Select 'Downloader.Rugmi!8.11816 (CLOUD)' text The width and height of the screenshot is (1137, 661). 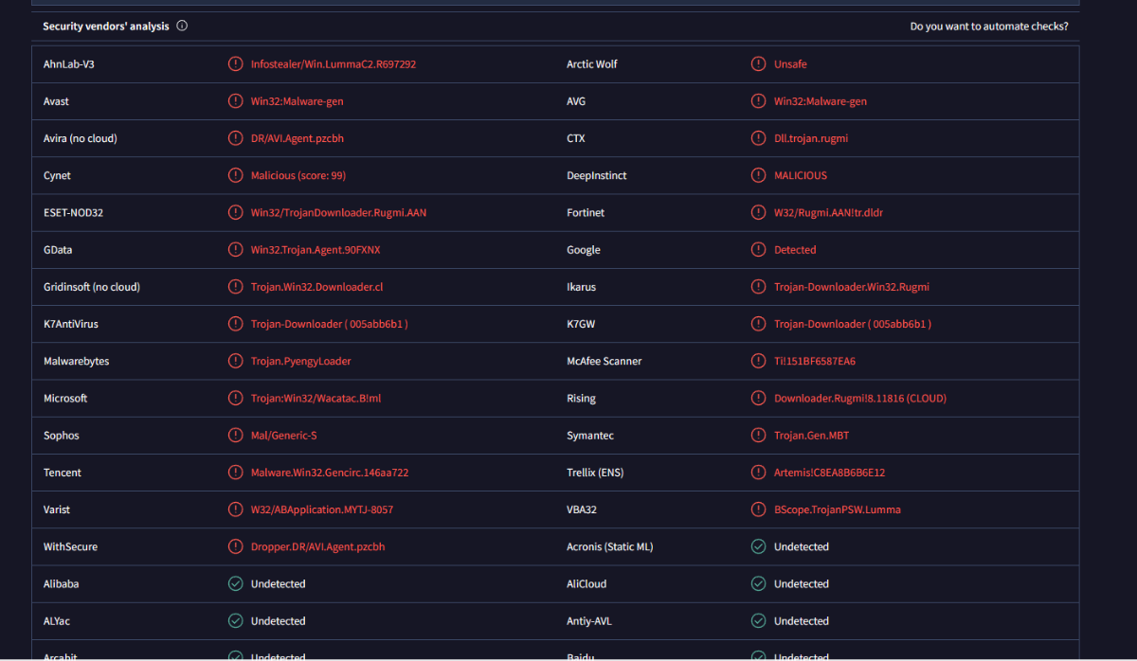[x=860, y=399]
